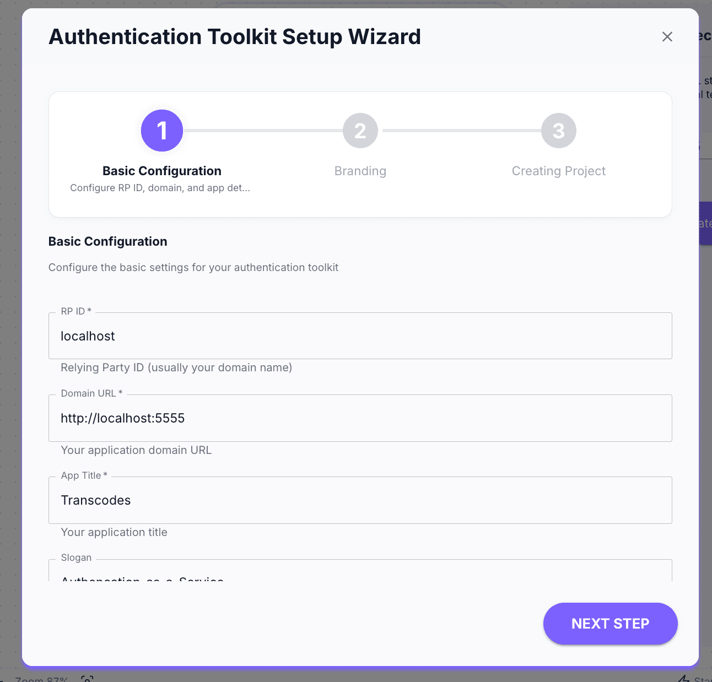712x682 pixels.
Task: Open the Creating Project step label
Action: [x=558, y=171]
